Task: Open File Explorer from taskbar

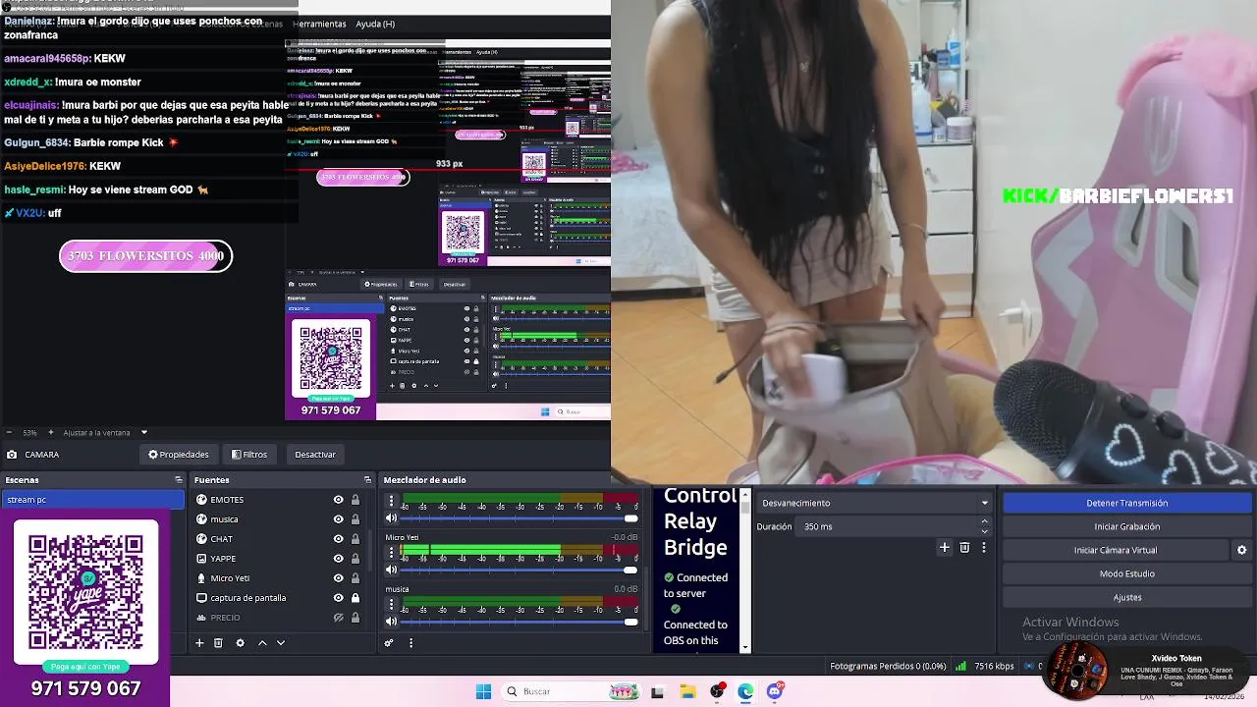Action: point(687,691)
